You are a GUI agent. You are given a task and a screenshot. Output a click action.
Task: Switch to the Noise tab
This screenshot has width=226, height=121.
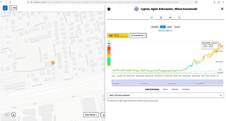coord(165,89)
